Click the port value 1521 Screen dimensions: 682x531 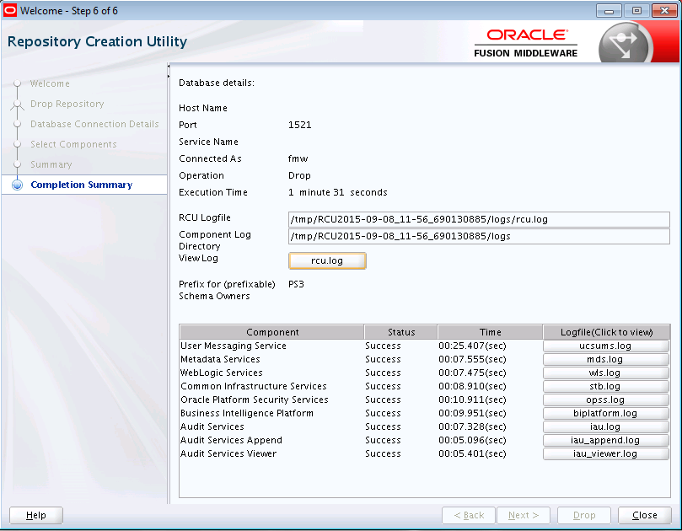coord(299,125)
